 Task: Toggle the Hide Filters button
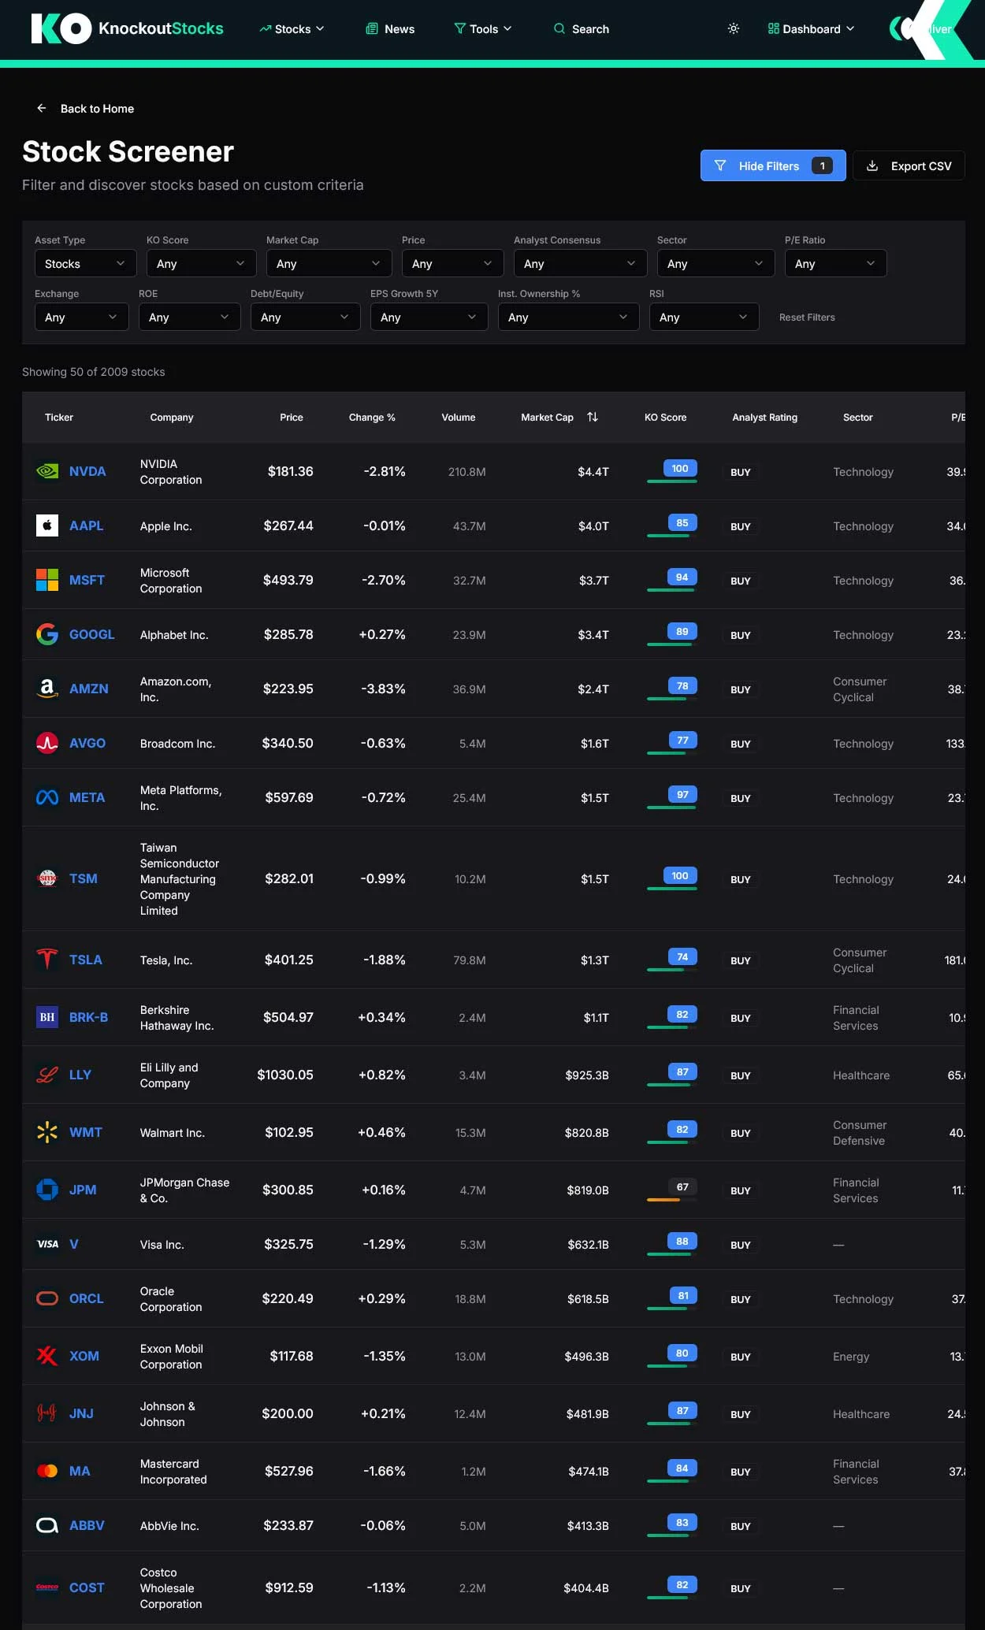point(772,166)
